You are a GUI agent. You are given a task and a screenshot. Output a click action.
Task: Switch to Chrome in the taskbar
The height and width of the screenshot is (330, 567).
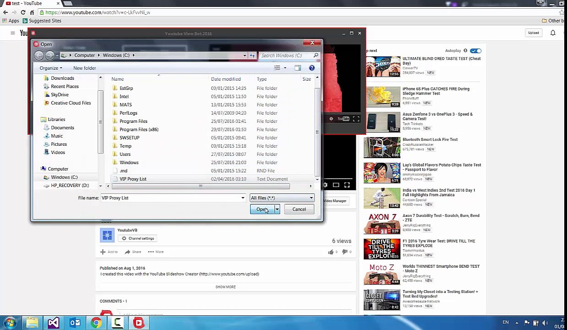point(96,323)
